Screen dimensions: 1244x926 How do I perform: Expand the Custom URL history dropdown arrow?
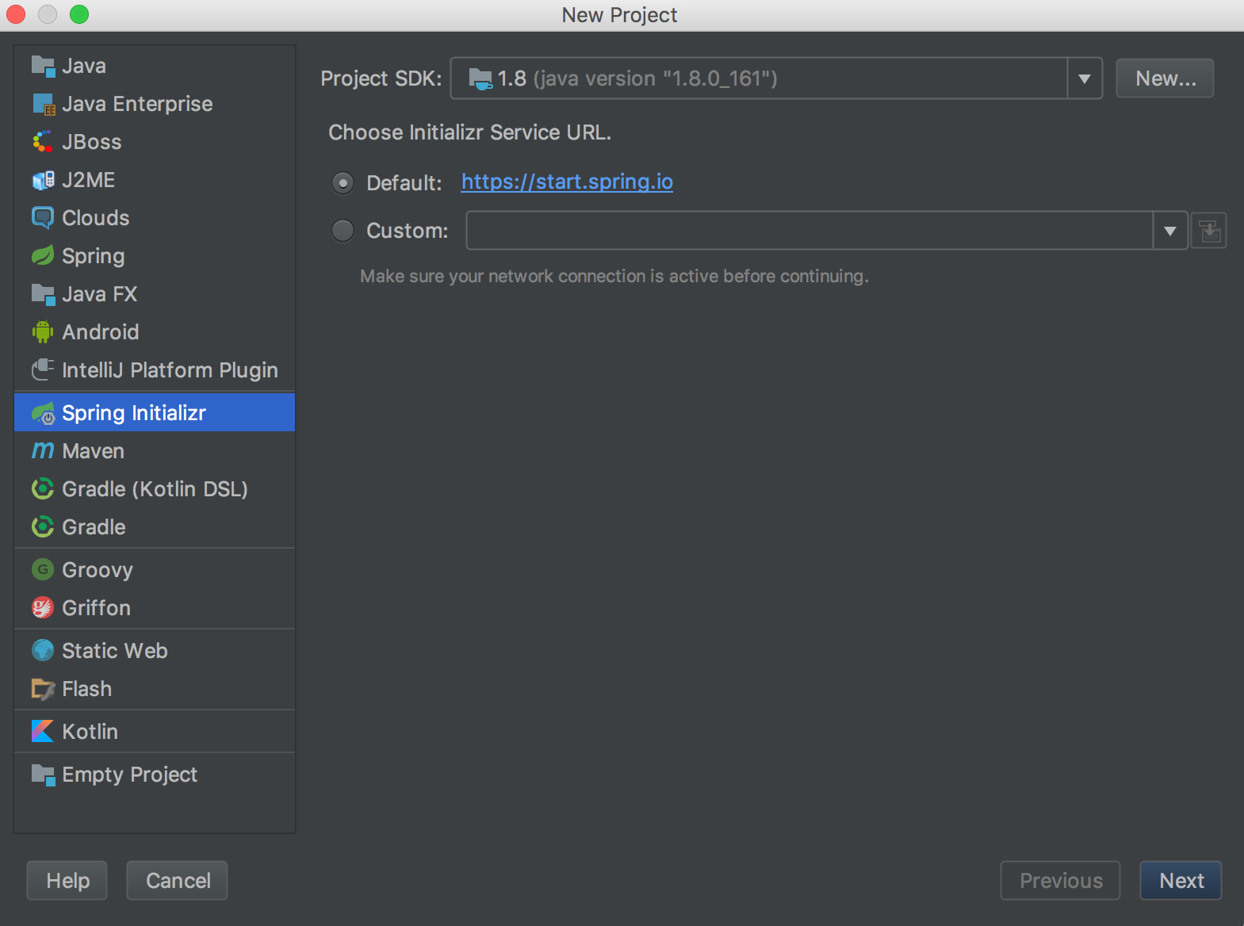[1169, 231]
